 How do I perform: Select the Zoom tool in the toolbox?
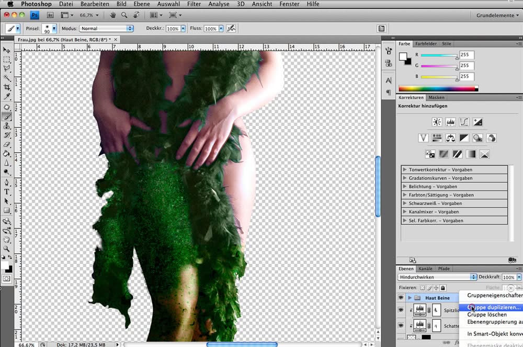pyautogui.click(x=7, y=249)
